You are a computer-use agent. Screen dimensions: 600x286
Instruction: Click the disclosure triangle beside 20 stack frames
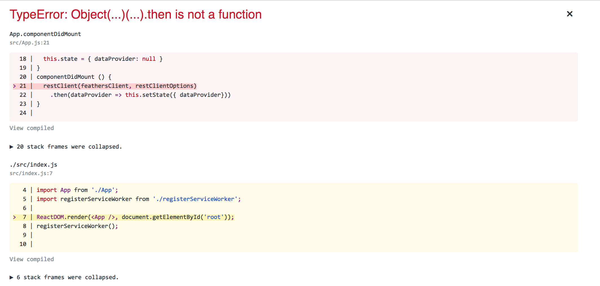click(11, 146)
